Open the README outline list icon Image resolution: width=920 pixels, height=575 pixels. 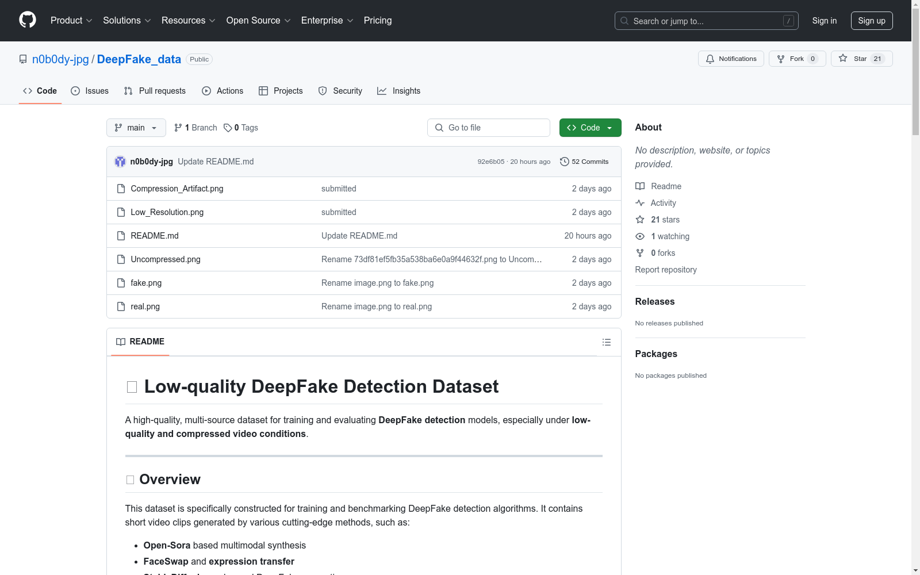[x=607, y=342]
